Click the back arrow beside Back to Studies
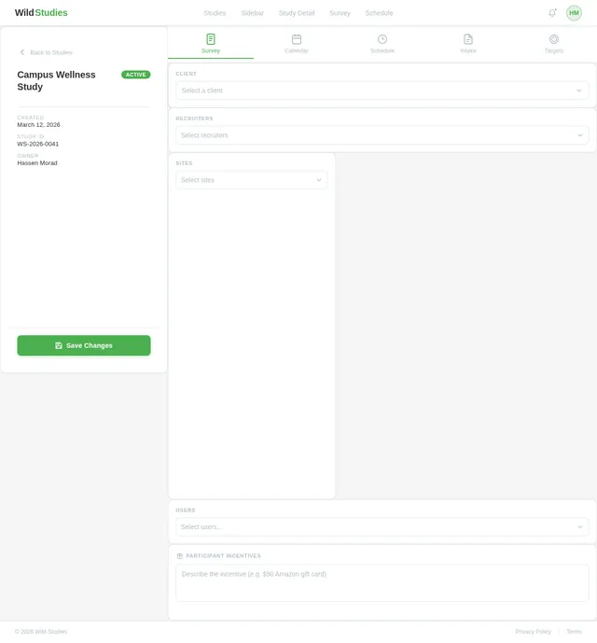Screen dimensions: 597x643 point(22,52)
